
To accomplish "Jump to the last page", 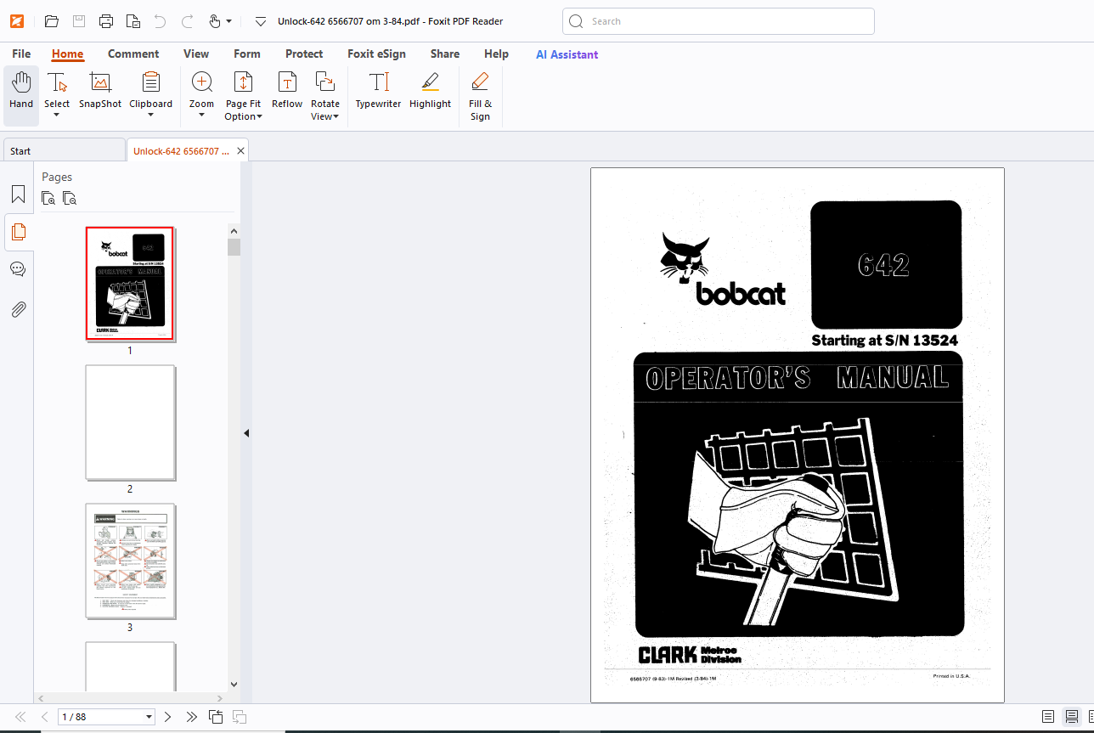I will pos(191,717).
